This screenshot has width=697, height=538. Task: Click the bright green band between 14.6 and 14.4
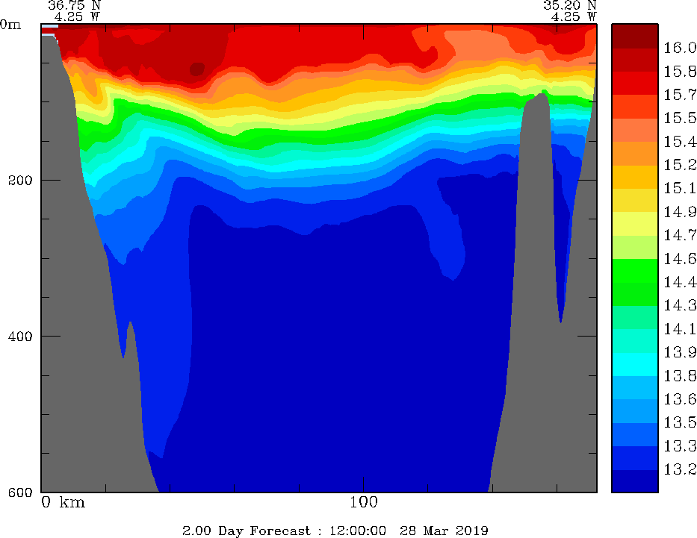(635, 271)
